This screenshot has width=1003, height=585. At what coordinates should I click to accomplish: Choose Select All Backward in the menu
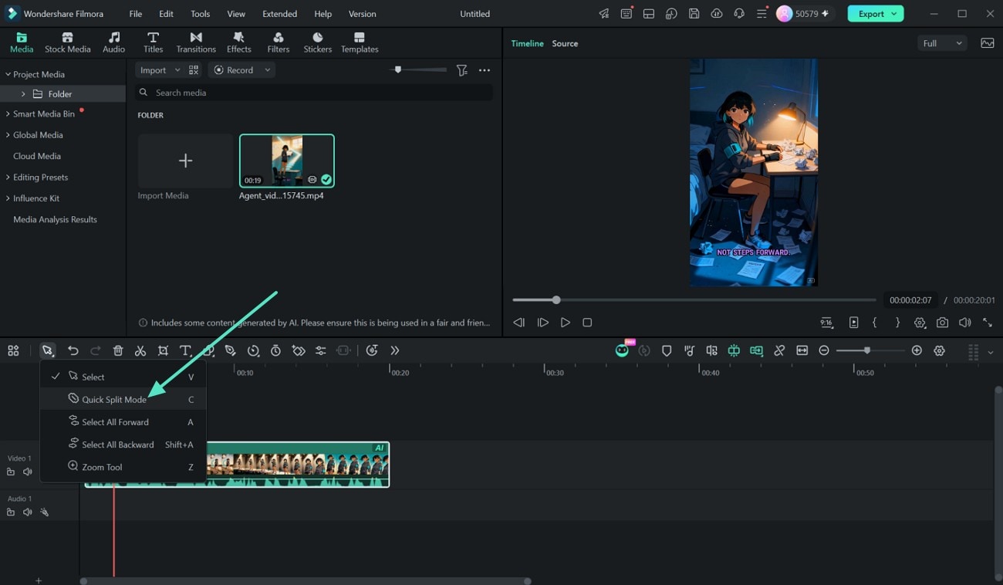tap(123, 445)
